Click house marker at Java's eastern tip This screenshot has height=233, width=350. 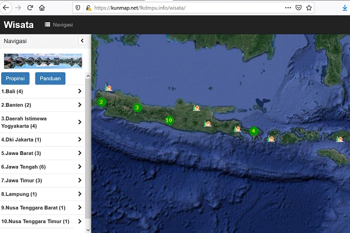tap(237, 129)
